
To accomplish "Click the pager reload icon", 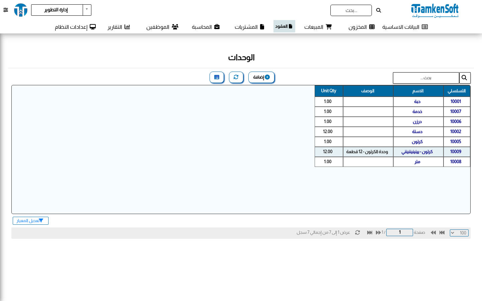I will (x=357, y=232).
